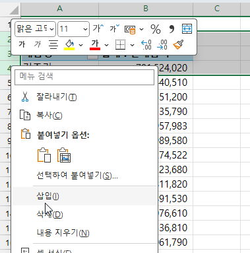Click Merge and Center icon

pyautogui.click(x=187, y=29)
